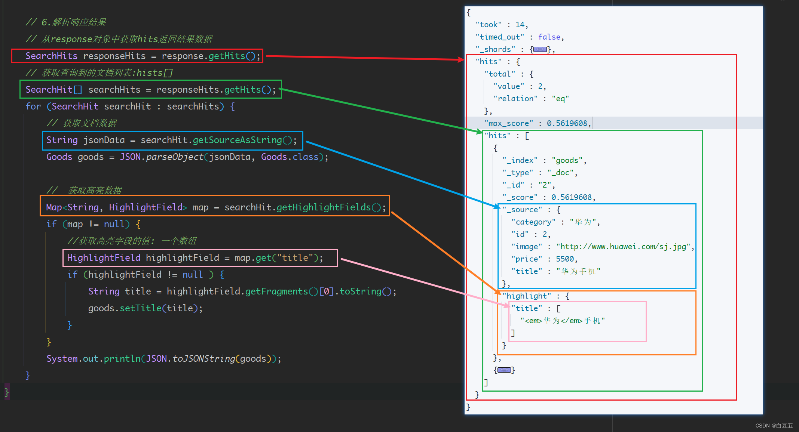Click the "goods.setTitle(title);" statement
This screenshot has width=799, height=432.
coord(146,308)
